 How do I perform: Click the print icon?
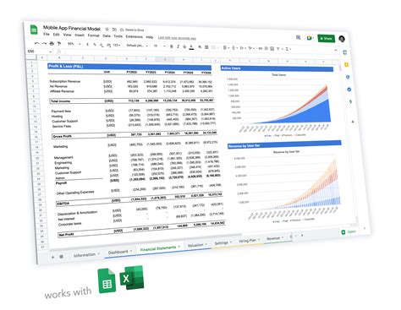[52, 44]
